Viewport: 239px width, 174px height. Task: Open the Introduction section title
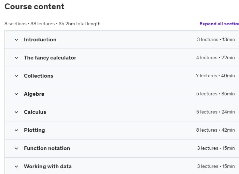click(40, 40)
